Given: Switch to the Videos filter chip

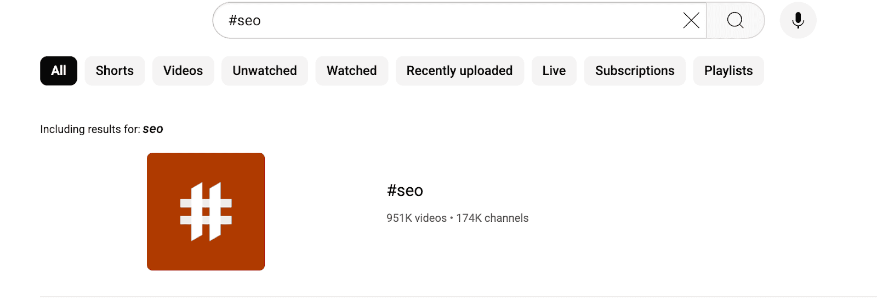Looking at the screenshot, I should (x=183, y=71).
